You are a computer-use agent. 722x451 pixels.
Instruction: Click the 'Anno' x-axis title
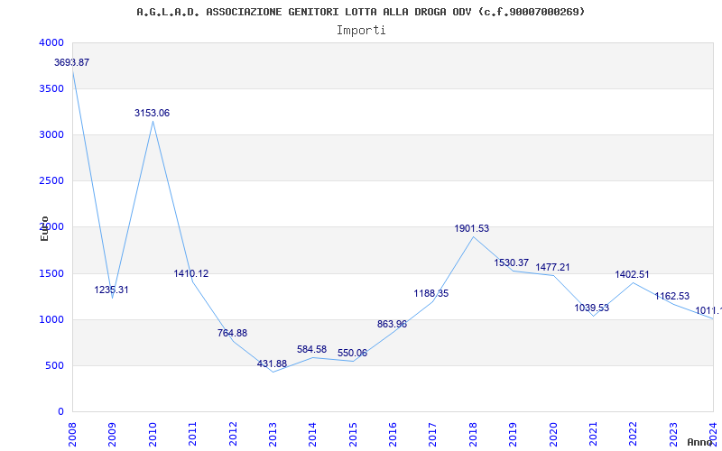pos(700,442)
